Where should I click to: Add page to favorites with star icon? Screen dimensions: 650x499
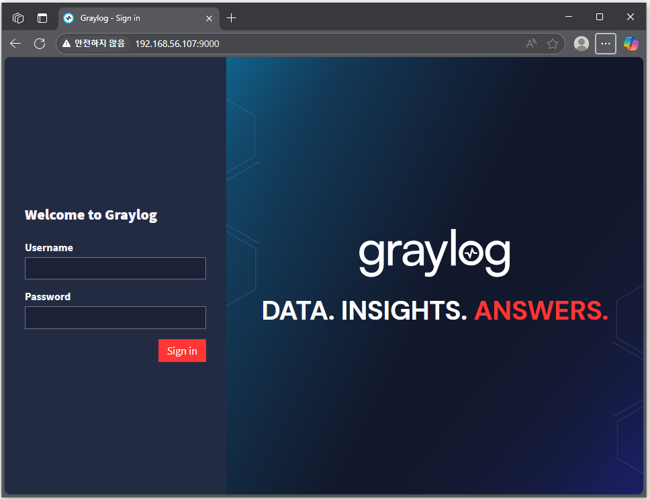point(552,44)
